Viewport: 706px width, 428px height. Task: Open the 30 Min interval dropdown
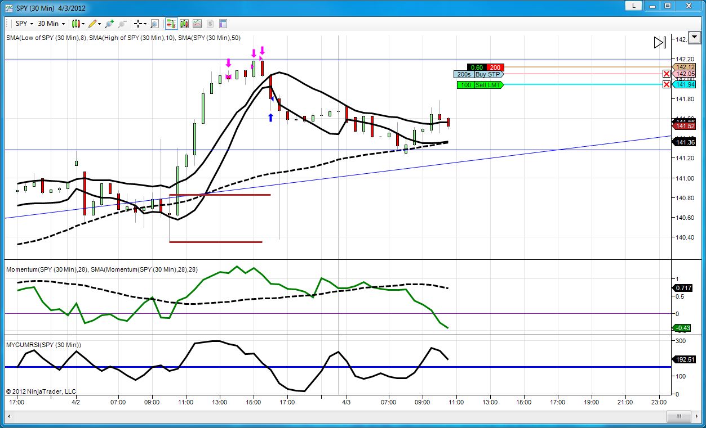[51, 24]
